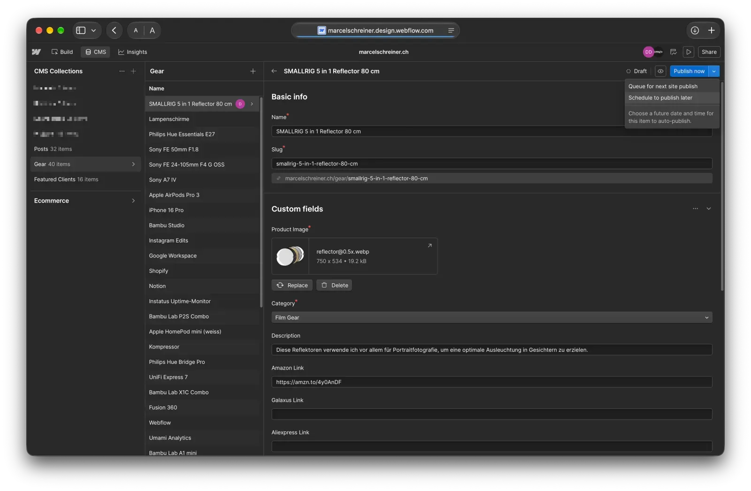Toggle the publish options dropdown arrow

714,71
